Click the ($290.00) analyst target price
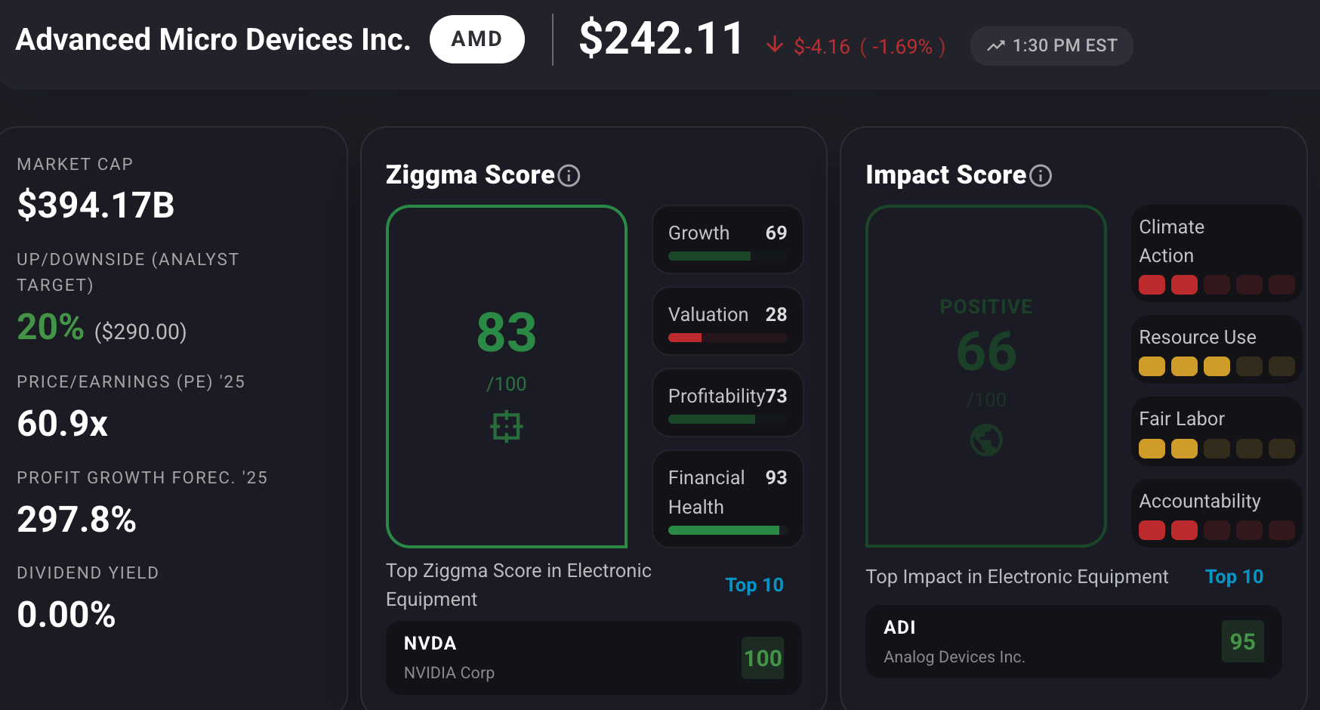Screen dimensions: 1320x710 (140, 331)
